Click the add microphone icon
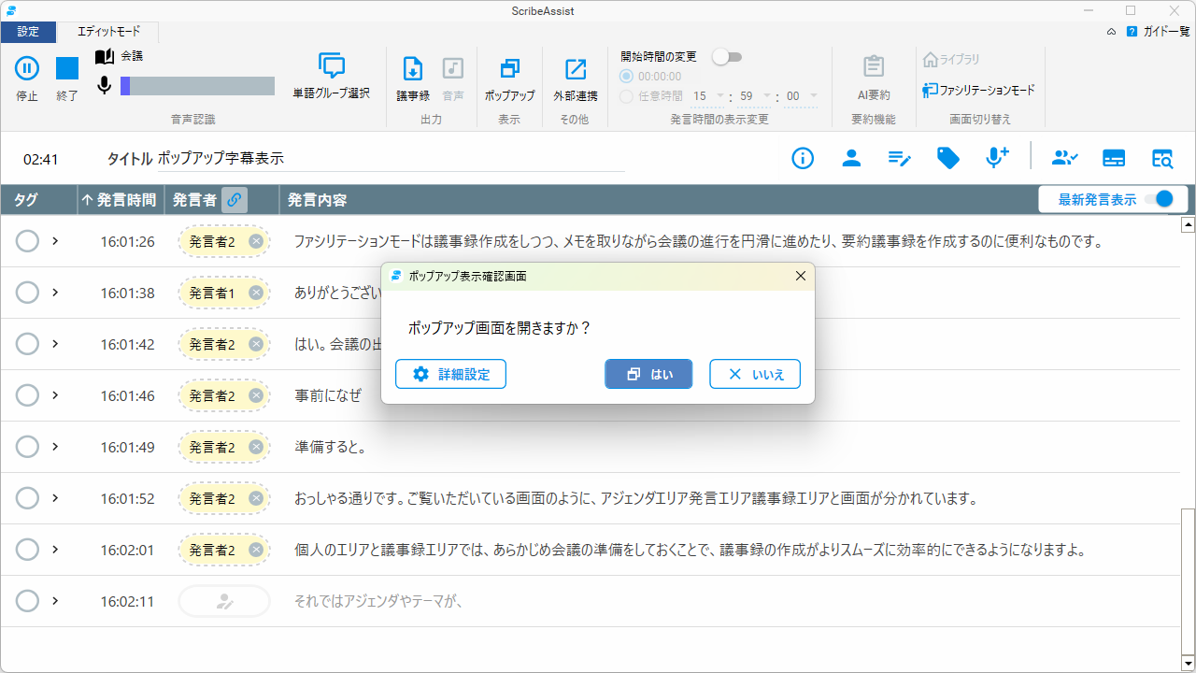 pyautogui.click(x=997, y=158)
